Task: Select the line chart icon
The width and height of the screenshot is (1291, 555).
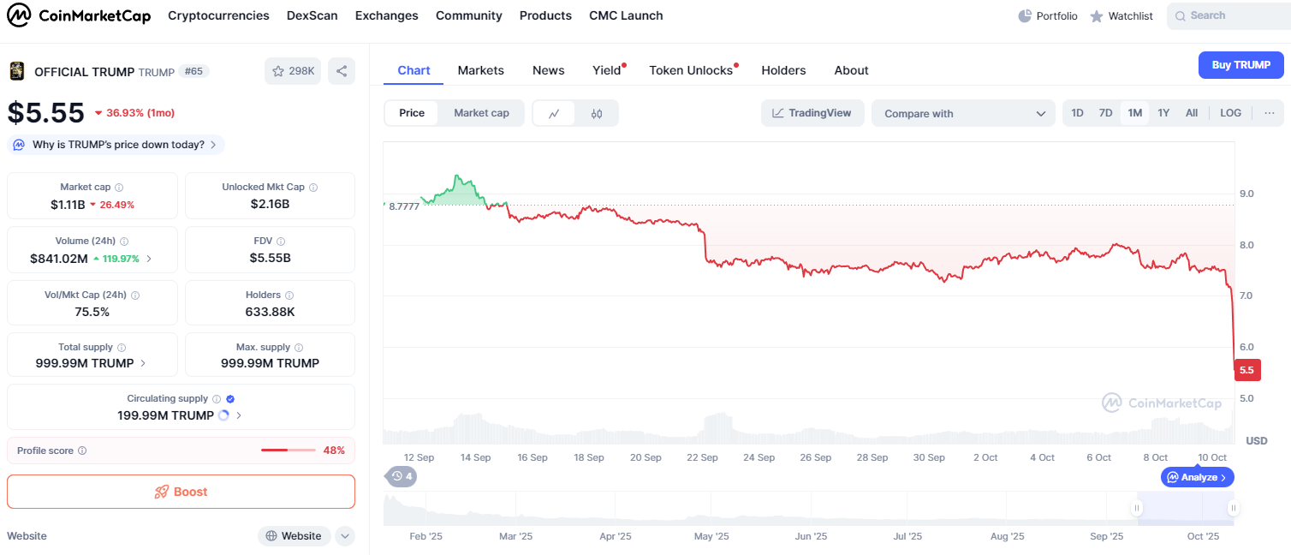Action: (555, 113)
